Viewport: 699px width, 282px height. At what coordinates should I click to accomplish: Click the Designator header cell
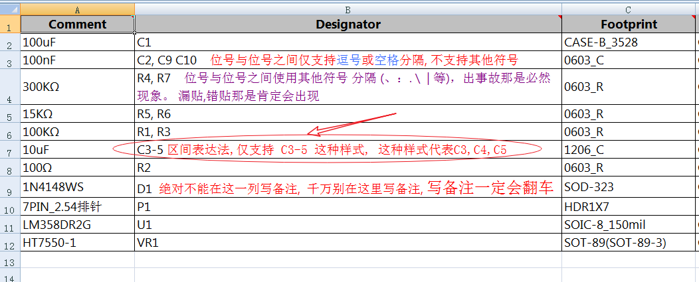click(348, 25)
